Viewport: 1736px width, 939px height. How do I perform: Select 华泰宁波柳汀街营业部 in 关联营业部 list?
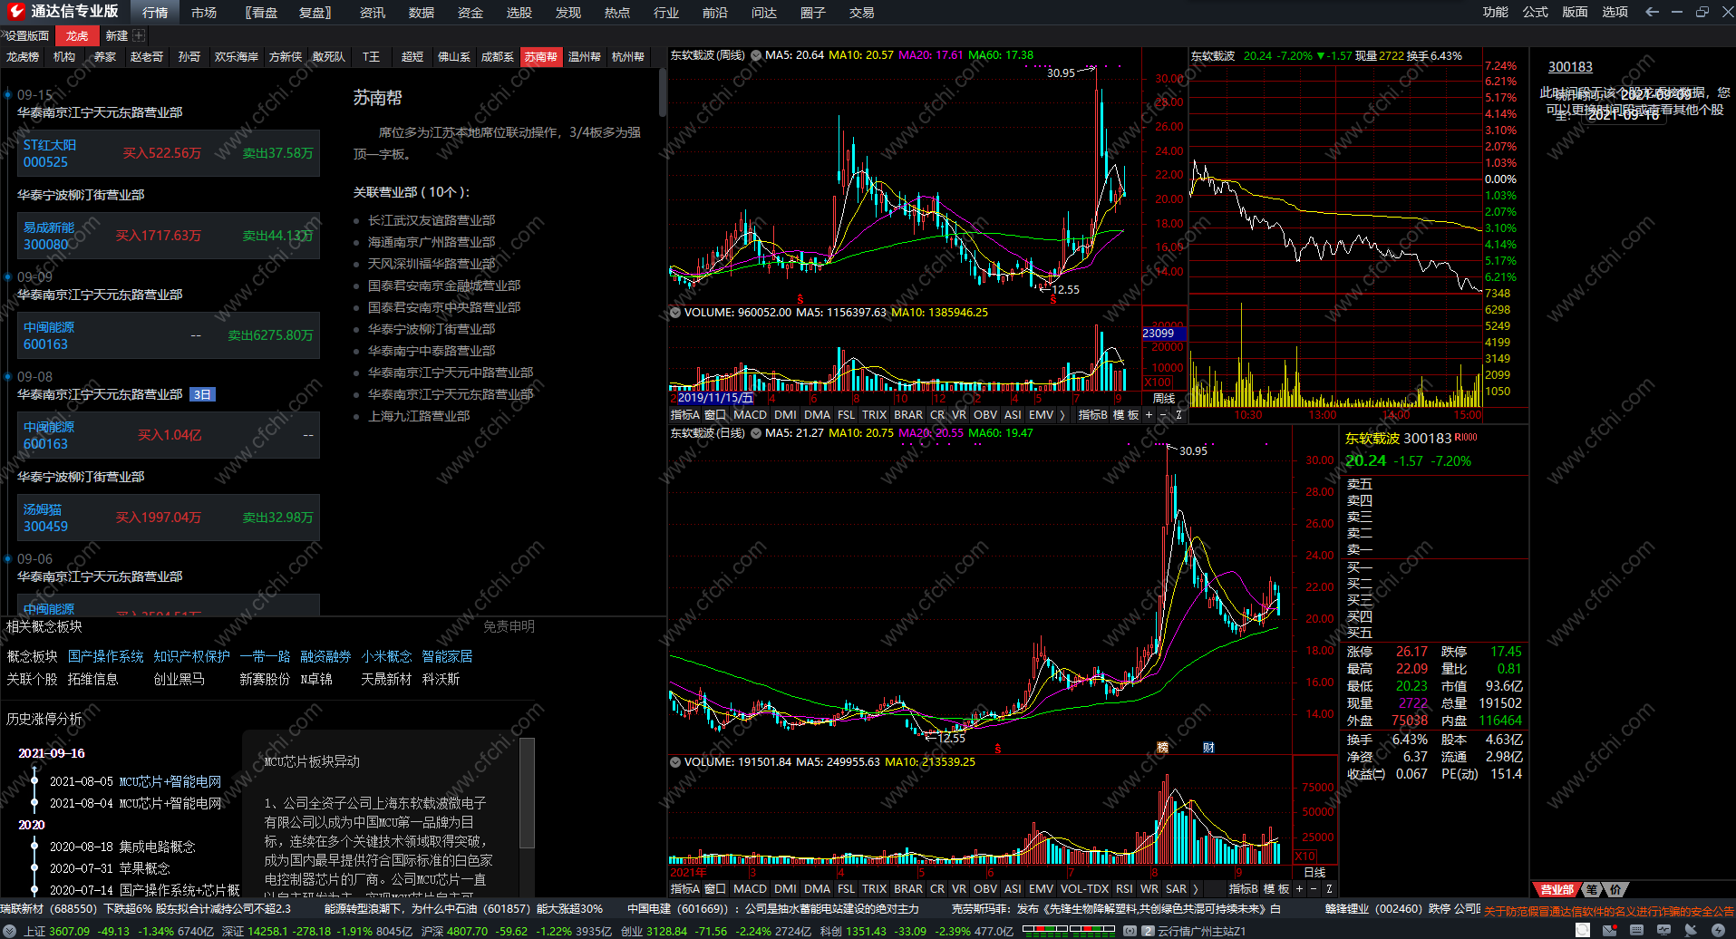pos(432,329)
